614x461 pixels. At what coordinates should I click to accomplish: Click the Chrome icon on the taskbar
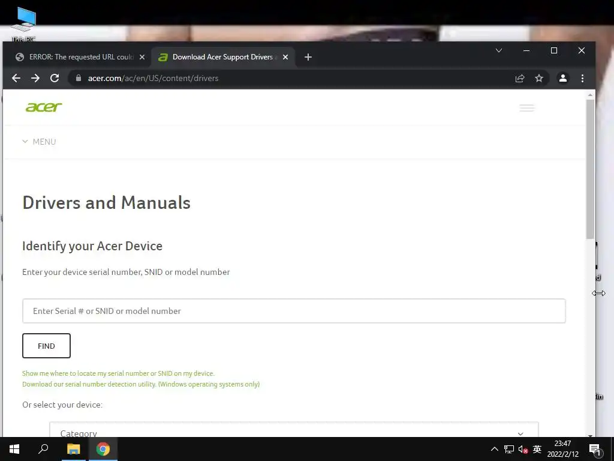click(x=103, y=449)
